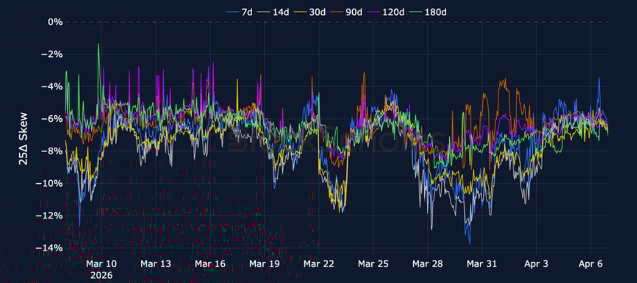Select the Mar 31 date tick
The height and width of the screenshot is (283, 637).
coord(482,264)
